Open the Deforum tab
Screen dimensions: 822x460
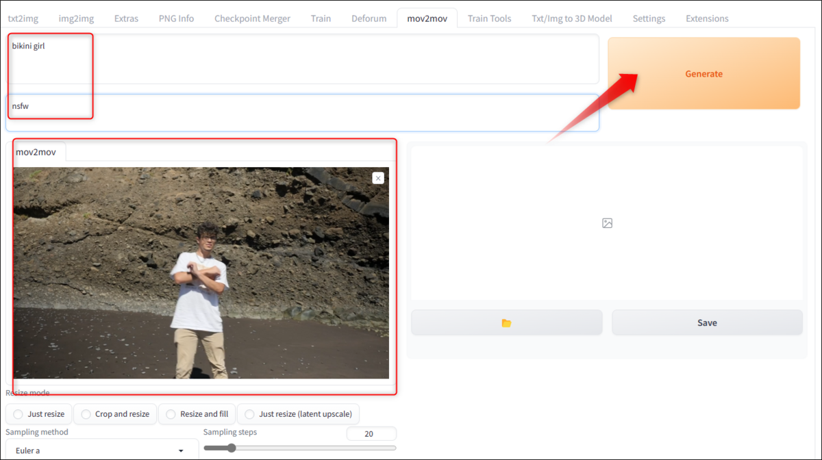369,18
